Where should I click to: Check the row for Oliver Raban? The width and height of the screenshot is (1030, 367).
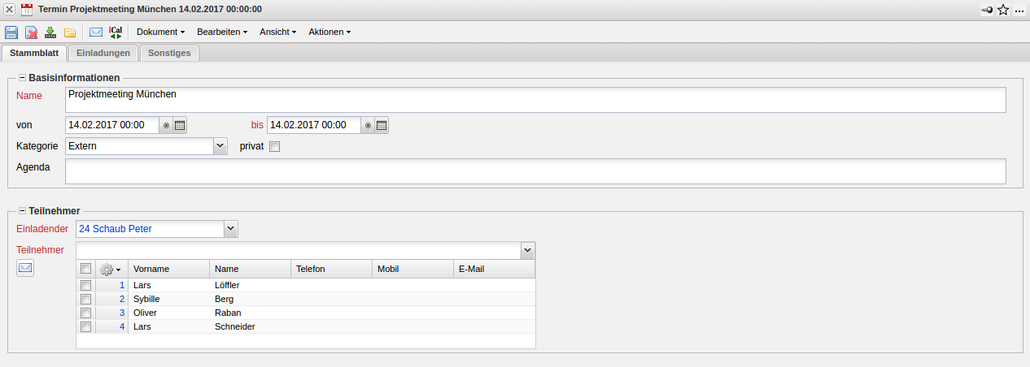[x=85, y=313]
